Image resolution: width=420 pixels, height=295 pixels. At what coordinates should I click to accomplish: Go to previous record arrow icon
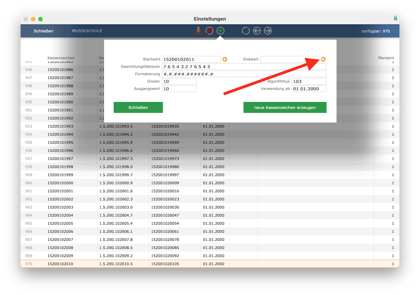(x=257, y=31)
